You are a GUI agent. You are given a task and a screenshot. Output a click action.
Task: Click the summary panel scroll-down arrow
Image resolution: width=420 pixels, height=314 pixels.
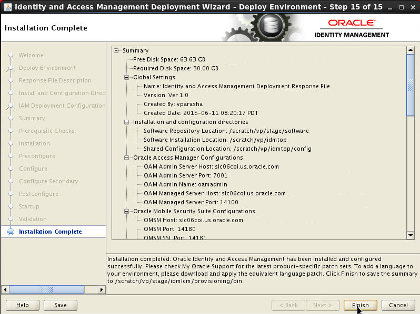[x=411, y=235]
